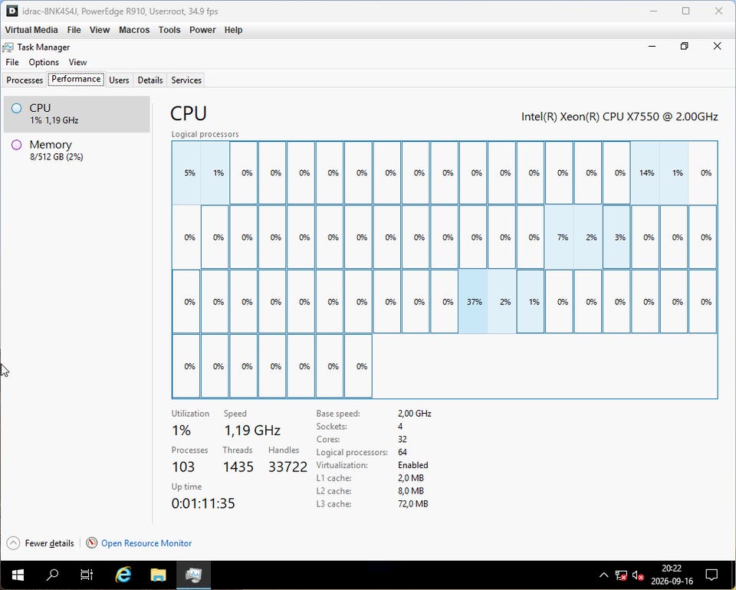
Task: Click the Fewer details chevron icon
Action: pyautogui.click(x=13, y=543)
